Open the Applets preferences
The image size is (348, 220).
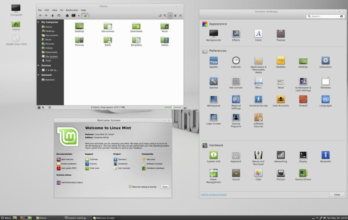click(x=213, y=62)
